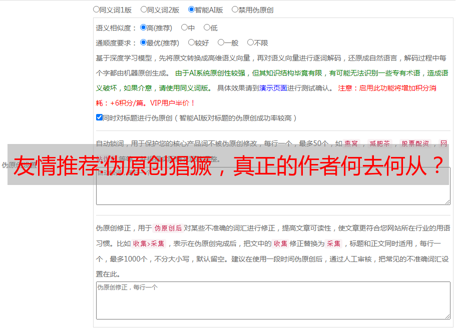
Task: Open the 演示页面 link
Action: [273, 88]
